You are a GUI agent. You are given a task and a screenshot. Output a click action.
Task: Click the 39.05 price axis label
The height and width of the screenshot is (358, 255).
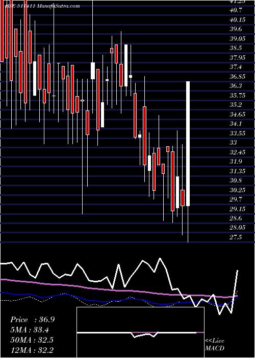[x=238, y=39]
